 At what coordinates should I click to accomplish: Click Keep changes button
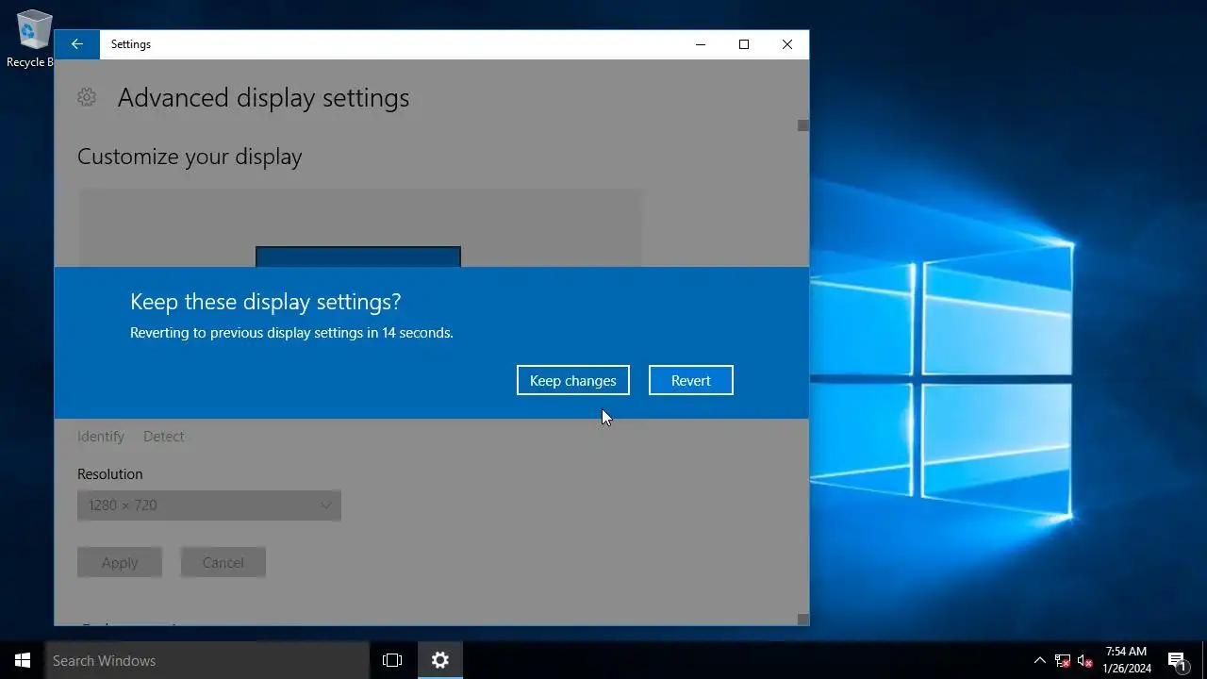pos(573,380)
